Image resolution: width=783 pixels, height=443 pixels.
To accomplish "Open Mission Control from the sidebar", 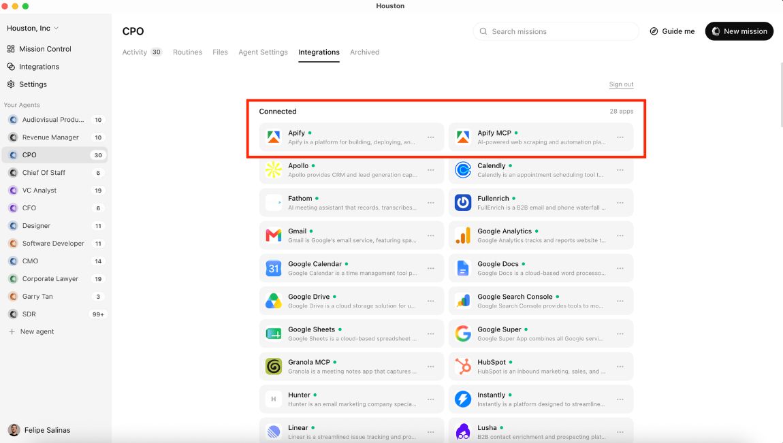I will coord(39,49).
